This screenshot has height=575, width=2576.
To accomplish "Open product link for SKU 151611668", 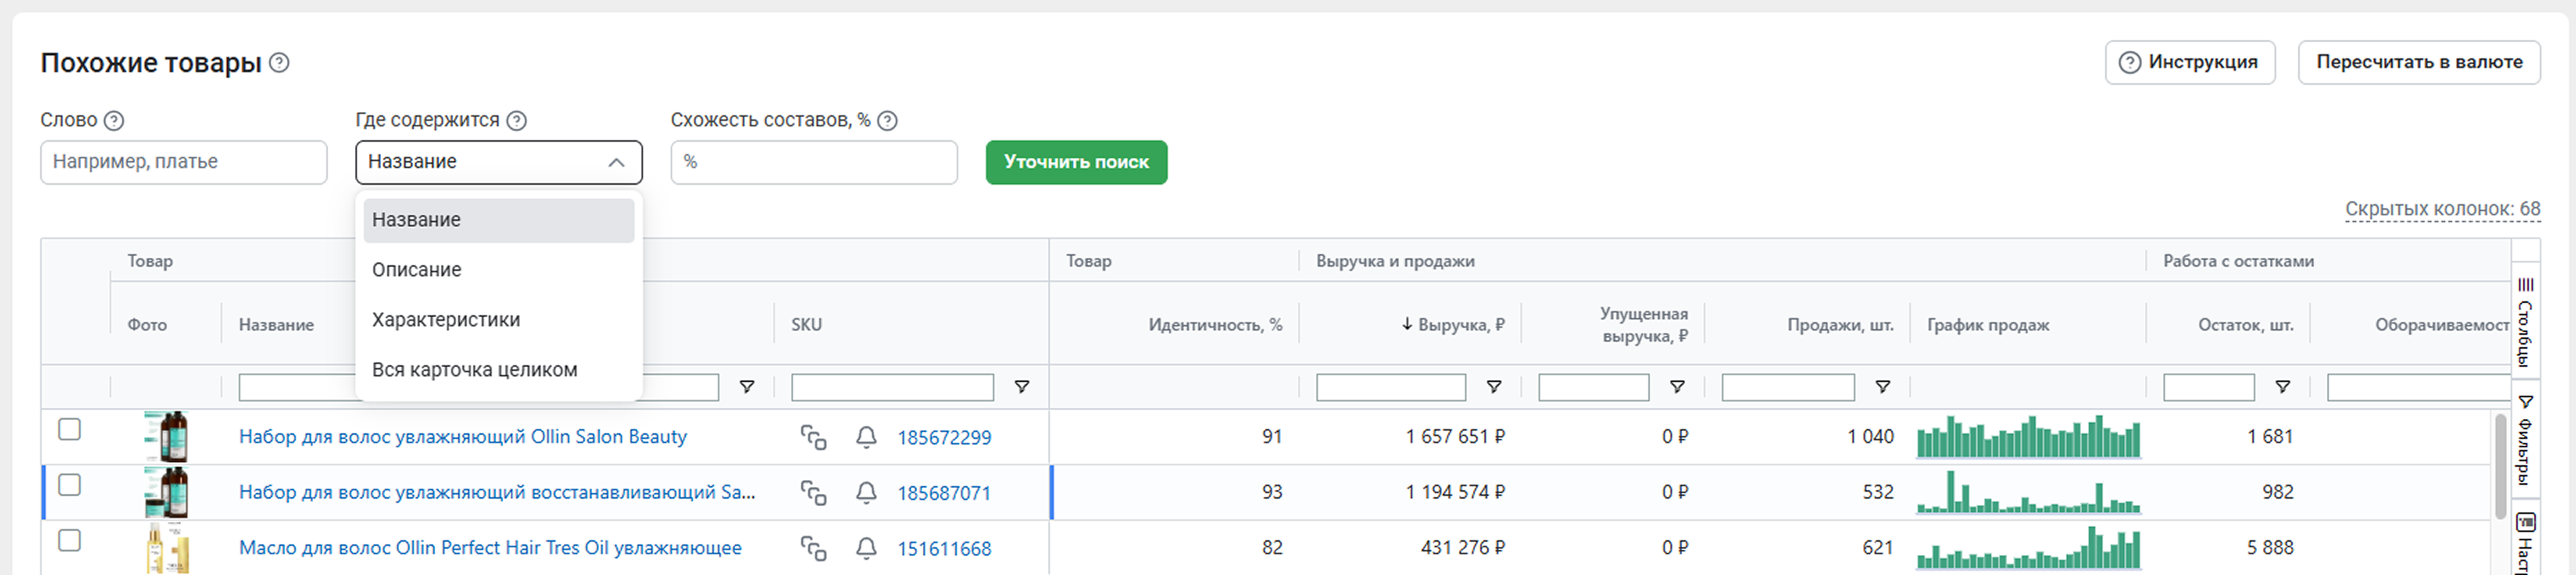I will [x=943, y=549].
